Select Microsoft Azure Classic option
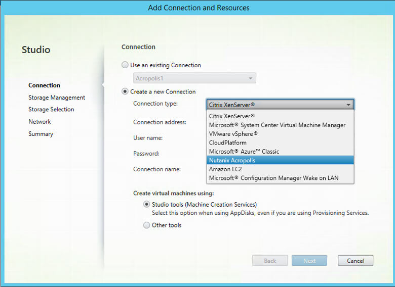395x287 pixels. coord(244,152)
